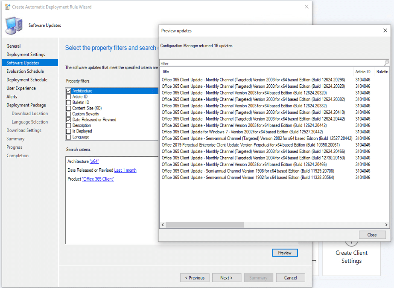Switch to the Evaluation Schedule step
This screenshot has height=288, width=394.
coord(25,71)
